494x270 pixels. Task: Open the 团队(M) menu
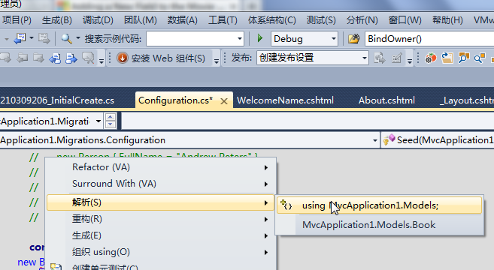click(141, 20)
